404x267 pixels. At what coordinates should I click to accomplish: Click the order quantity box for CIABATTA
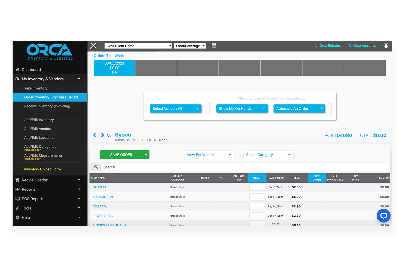click(x=257, y=207)
